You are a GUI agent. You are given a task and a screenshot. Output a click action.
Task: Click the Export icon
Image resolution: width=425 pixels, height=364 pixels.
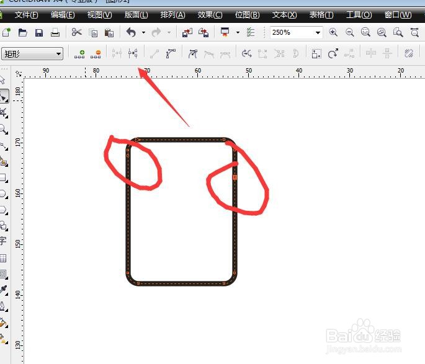(204, 32)
